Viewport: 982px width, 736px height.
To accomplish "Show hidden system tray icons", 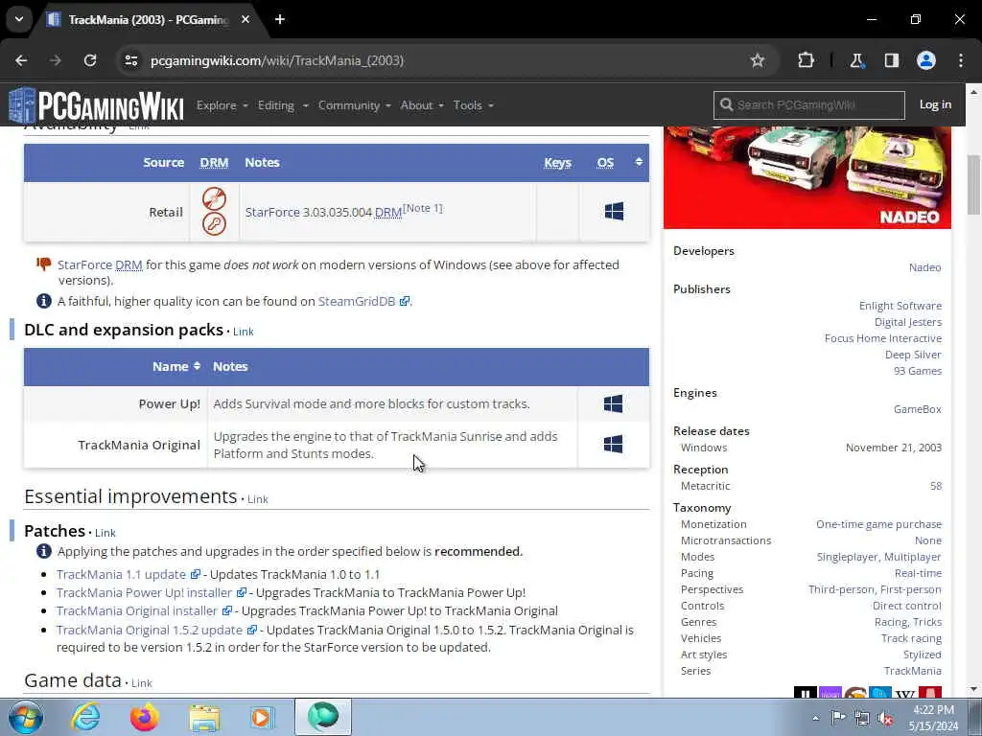I will 815,718.
